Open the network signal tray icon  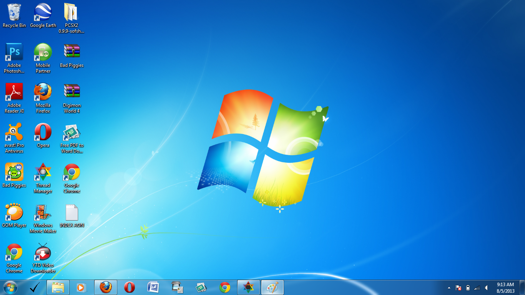pyautogui.click(x=477, y=288)
